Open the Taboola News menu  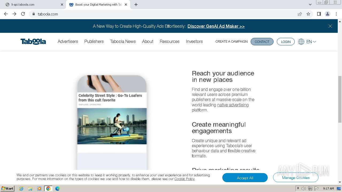123,41
